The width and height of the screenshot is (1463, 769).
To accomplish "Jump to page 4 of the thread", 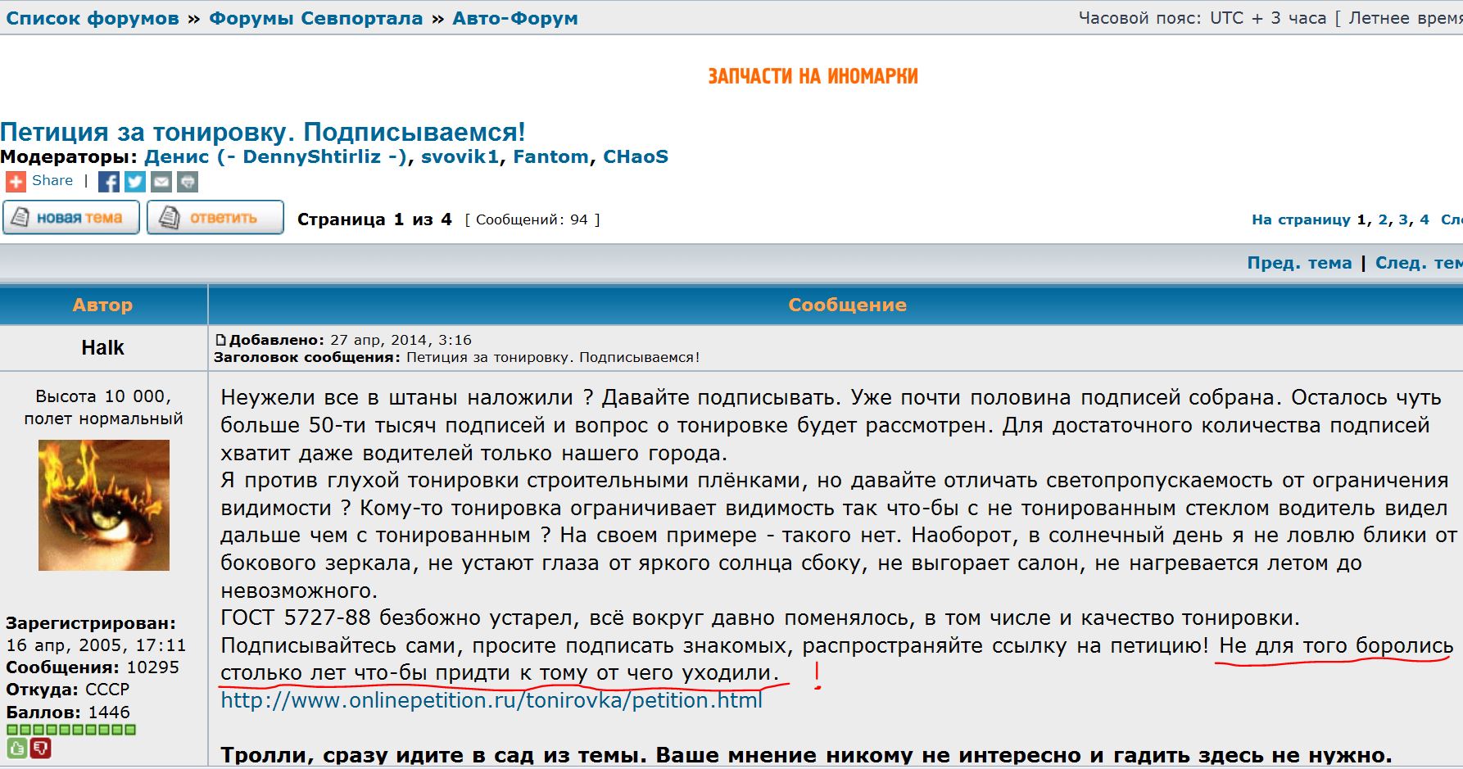I will (1424, 219).
